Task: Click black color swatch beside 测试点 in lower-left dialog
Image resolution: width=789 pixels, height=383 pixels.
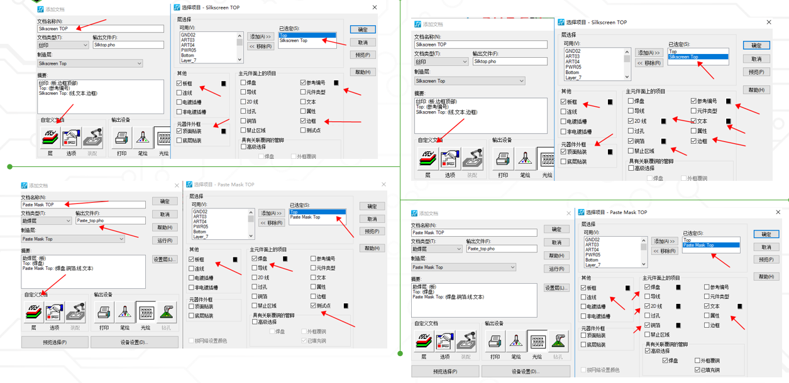Action: click(346, 306)
